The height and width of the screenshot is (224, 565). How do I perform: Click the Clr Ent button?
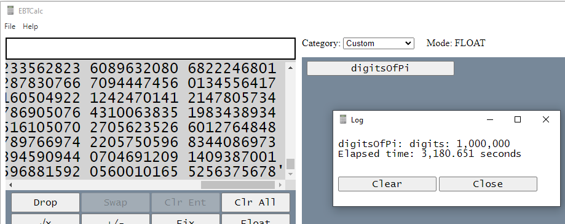point(185,202)
